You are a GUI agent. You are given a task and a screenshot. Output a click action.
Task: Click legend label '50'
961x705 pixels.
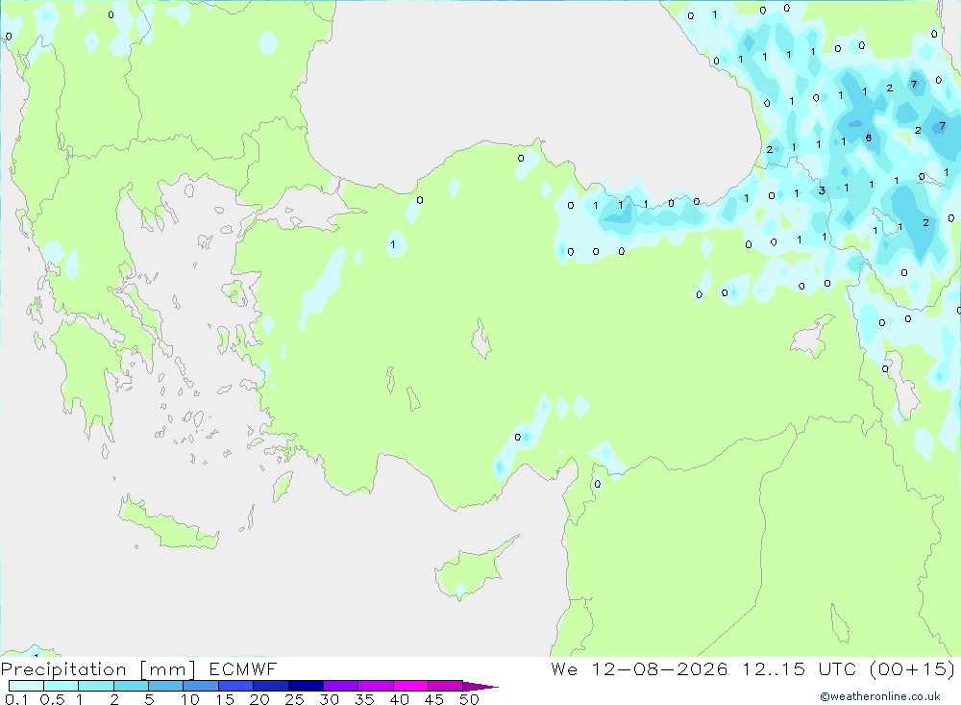pyautogui.click(x=469, y=699)
